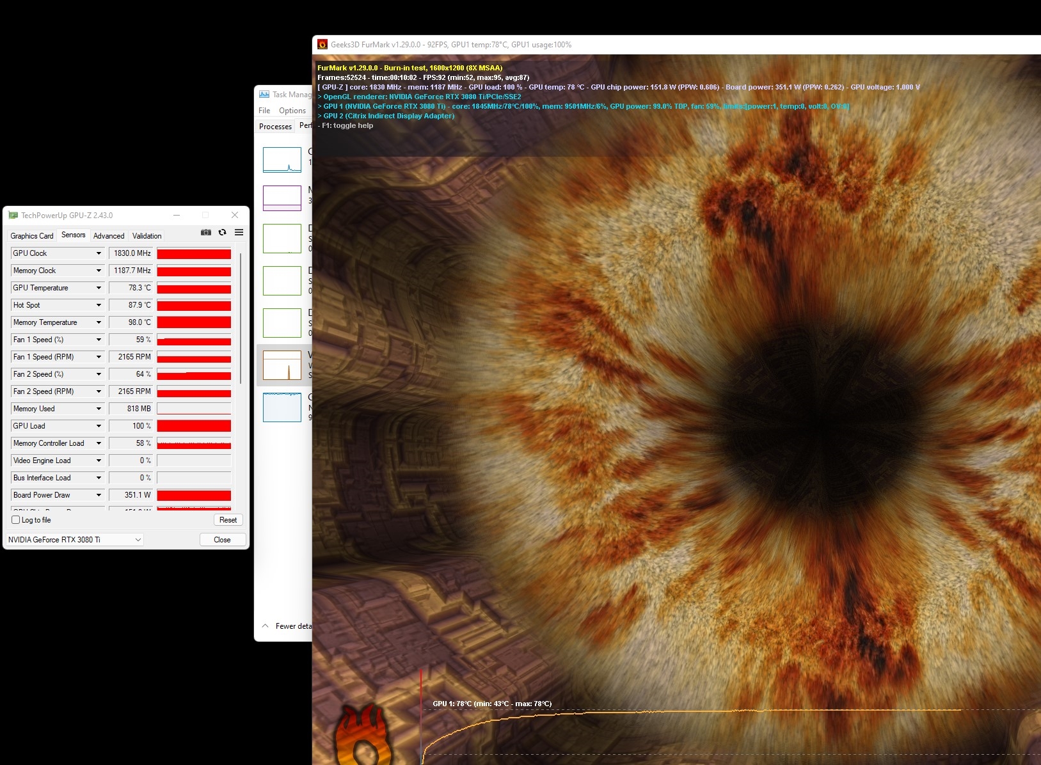1041x765 pixels.
Task: Click the GPU-Z sensors vertical scrollbar
Action: 241,320
